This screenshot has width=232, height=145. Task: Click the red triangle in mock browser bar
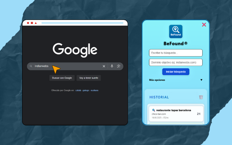(36, 23)
